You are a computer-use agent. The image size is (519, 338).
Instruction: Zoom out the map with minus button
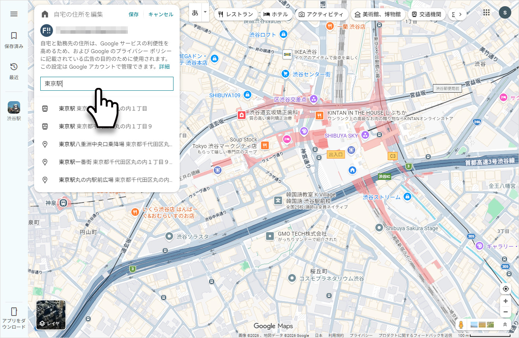click(x=505, y=312)
